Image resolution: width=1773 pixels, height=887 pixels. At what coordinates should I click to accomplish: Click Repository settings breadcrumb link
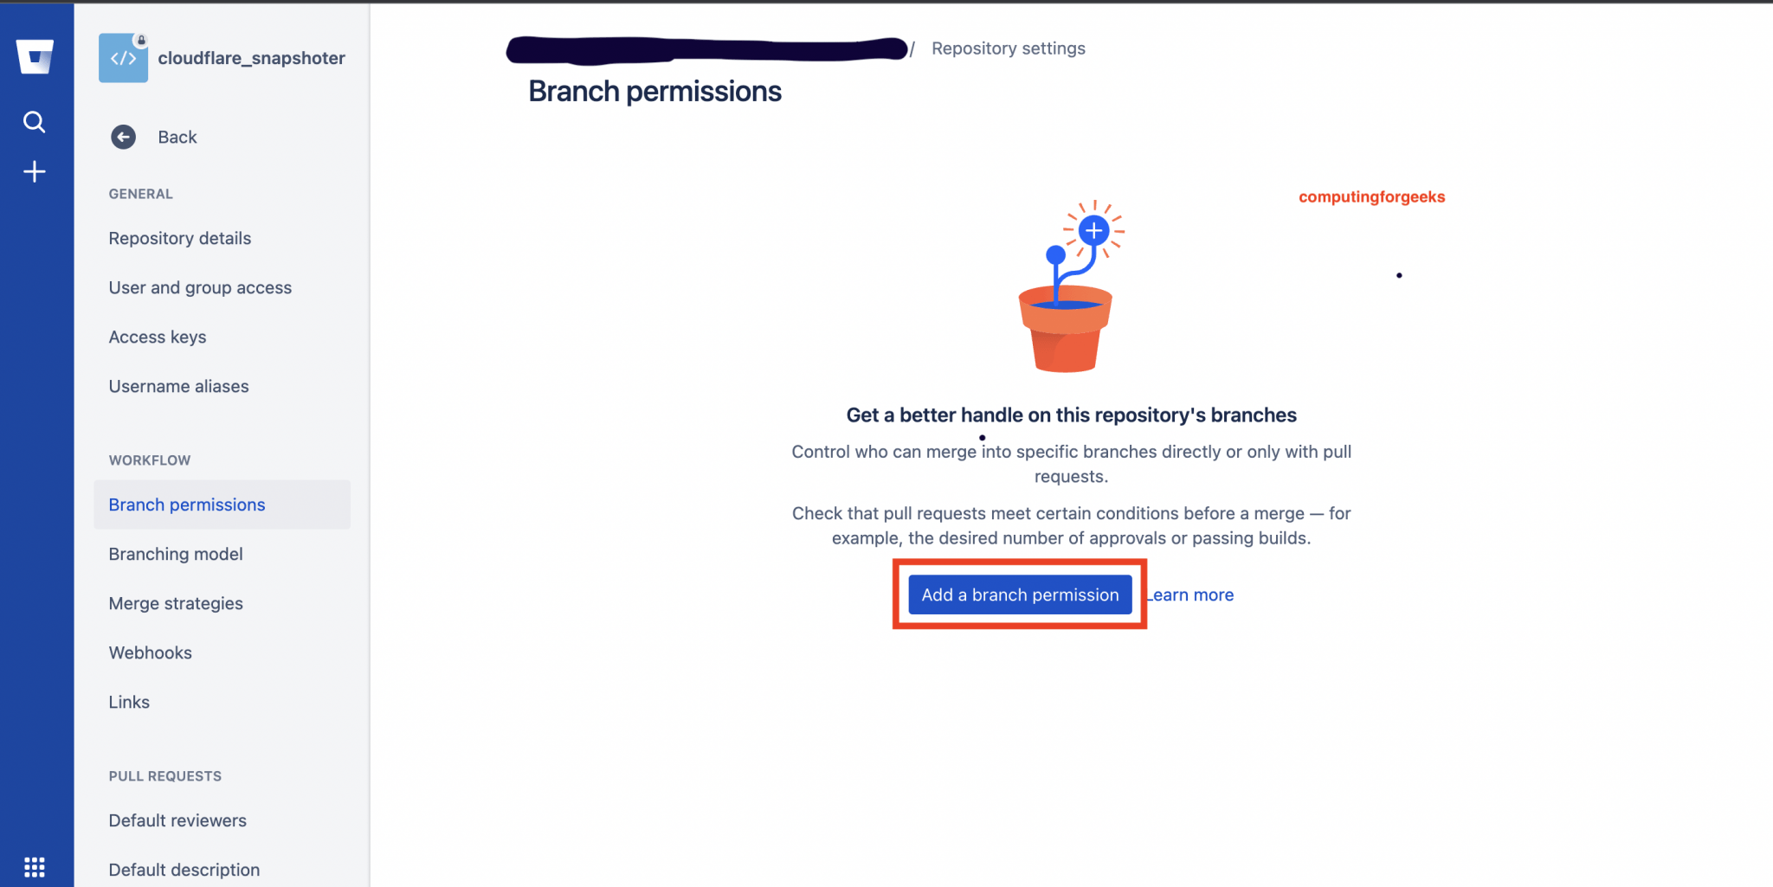point(1008,48)
